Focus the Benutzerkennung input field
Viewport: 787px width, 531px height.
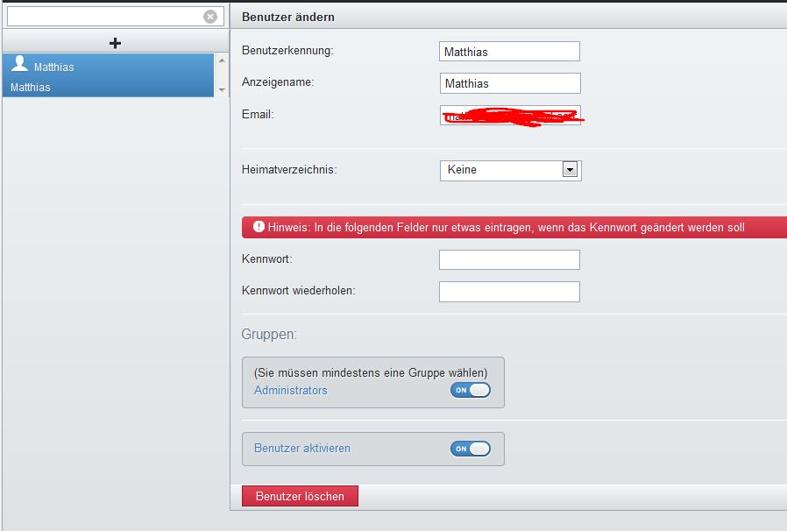point(509,51)
